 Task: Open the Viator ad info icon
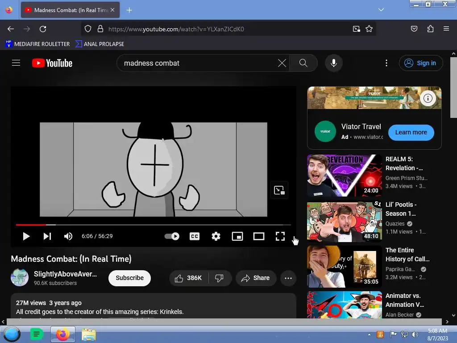[x=428, y=98]
